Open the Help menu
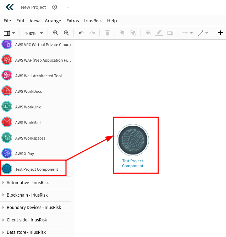The width and height of the screenshot is (226, 237). pos(112,21)
